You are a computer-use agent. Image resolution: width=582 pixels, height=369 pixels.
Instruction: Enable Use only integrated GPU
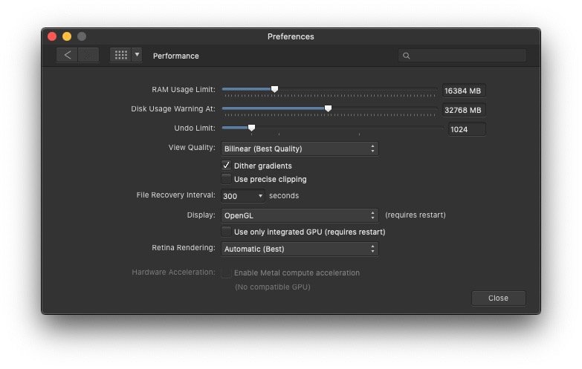[x=226, y=232]
